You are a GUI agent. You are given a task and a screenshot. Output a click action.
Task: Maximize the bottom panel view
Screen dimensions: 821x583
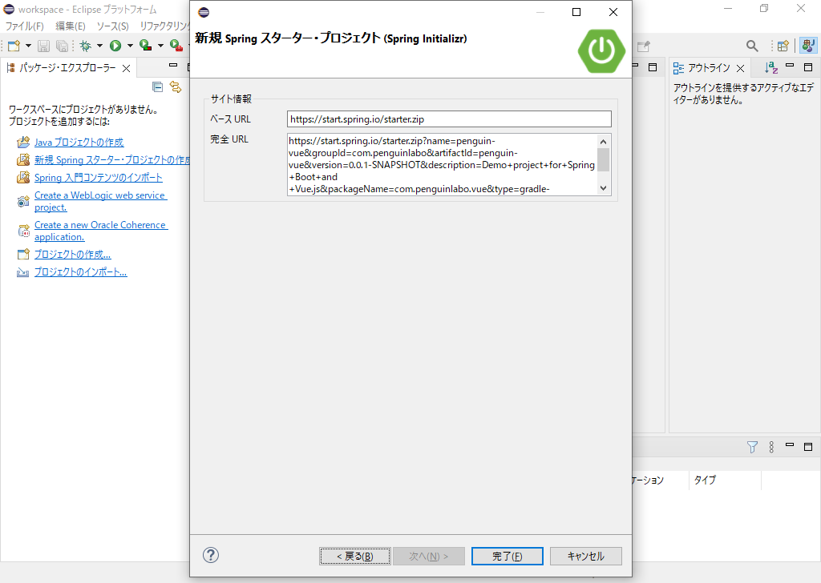tap(808, 447)
